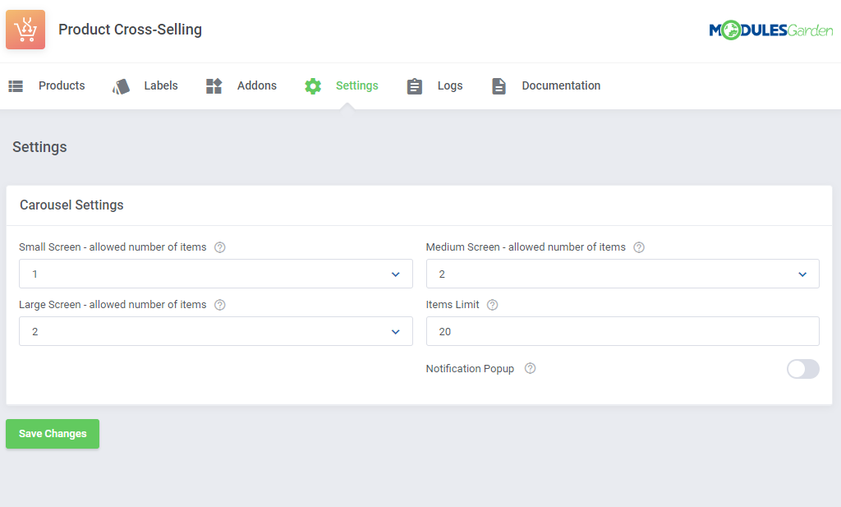841x507 pixels.
Task: Click Small Screen allowed number label
Action: coord(113,247)
